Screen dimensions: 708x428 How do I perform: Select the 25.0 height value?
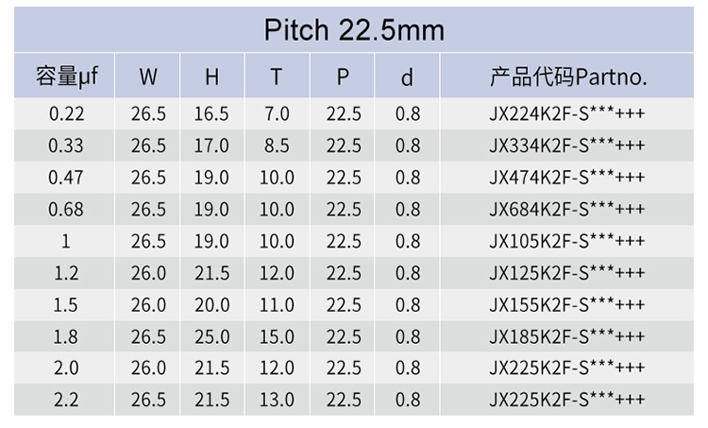click(x=211, y=336)
